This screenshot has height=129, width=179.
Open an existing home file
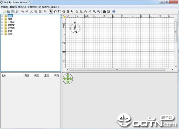point(8,11)
